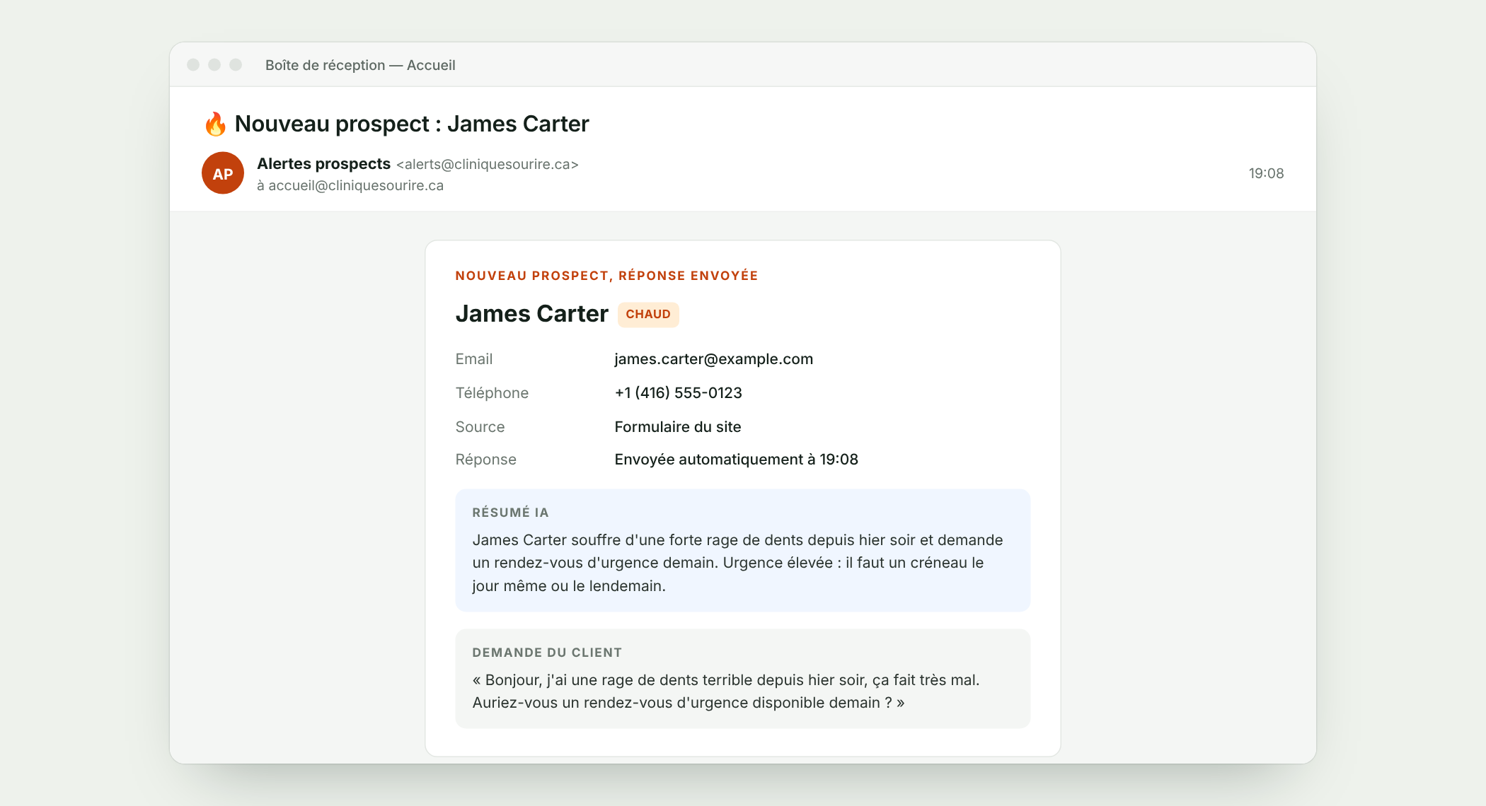1486x806 pixels.
Task: Click the phone number +1 (416) 555-0123
Action: [x=679, y=393]
